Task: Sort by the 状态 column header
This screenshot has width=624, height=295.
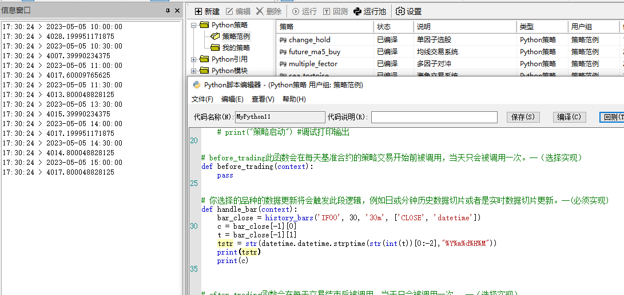Action: [394, 27]
